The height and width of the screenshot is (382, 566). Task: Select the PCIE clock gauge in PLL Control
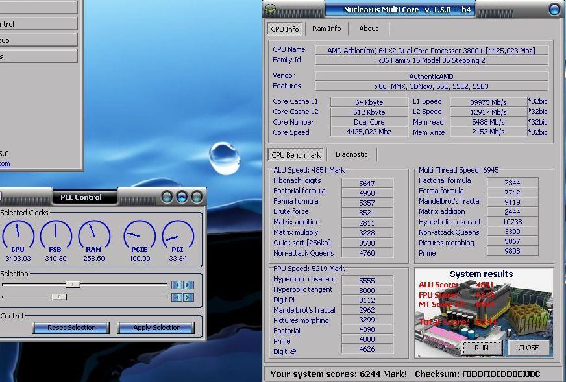tap(140, 236)
